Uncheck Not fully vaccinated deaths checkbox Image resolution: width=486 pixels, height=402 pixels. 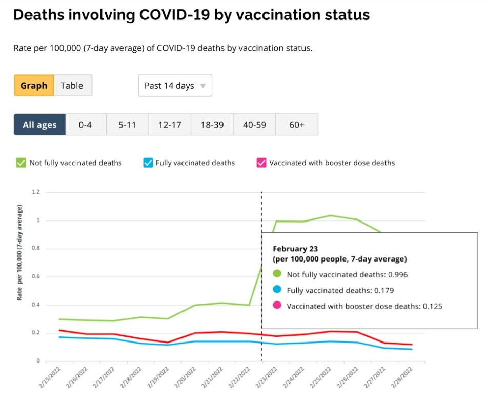click(21, 163)
